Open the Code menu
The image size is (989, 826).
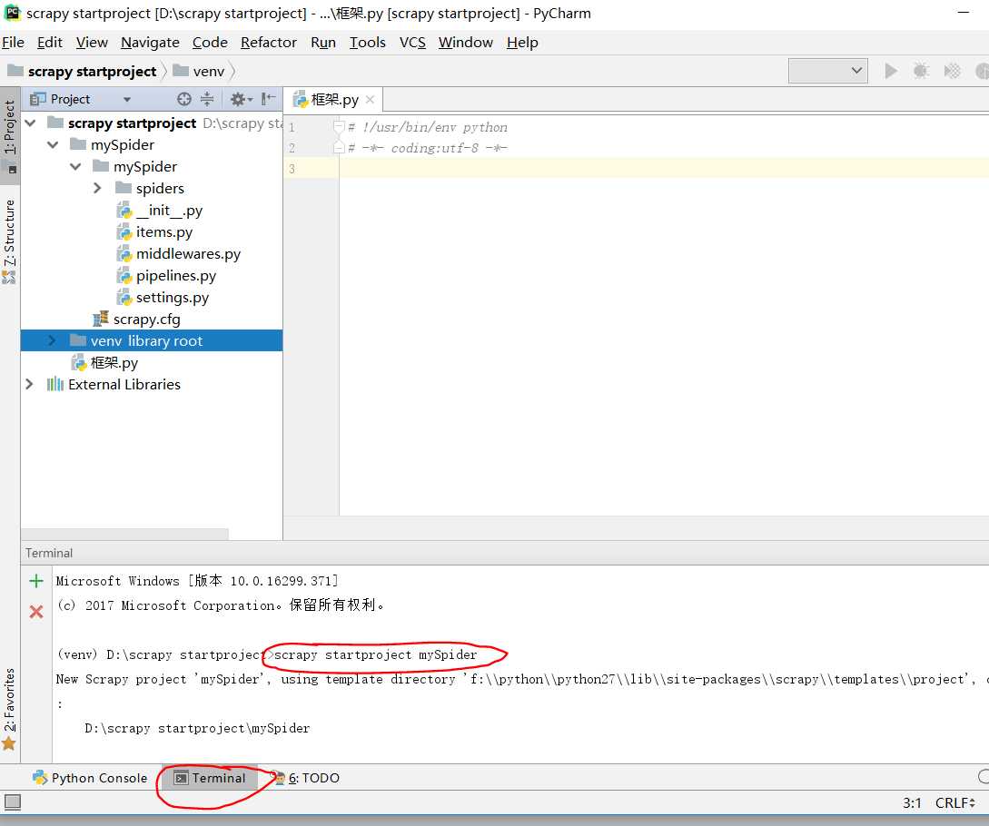pyautogui.click(x=210, y=43)
